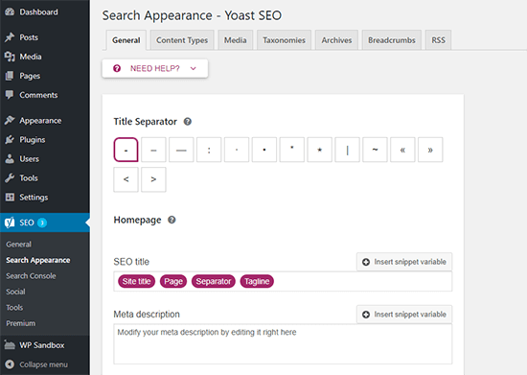Viewport: 527px width, 375px height.
Task: Select the bullet • title separator
Action: [264, 150]
